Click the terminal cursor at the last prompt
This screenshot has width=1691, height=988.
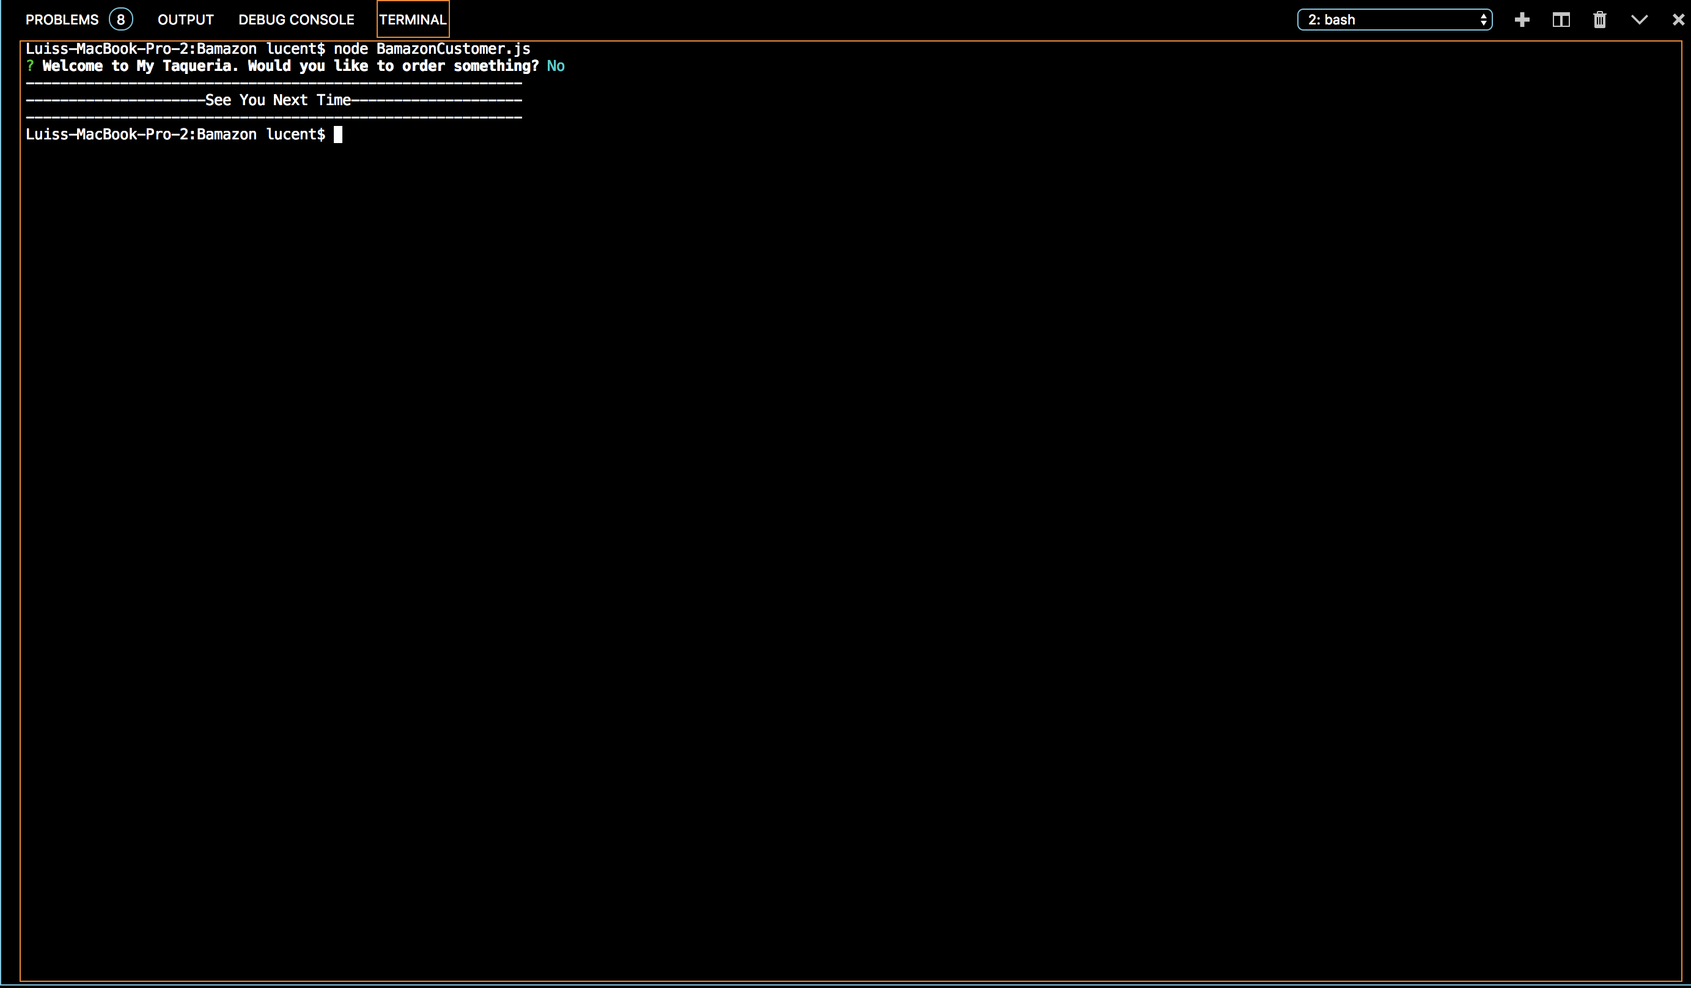coord(338,135)
